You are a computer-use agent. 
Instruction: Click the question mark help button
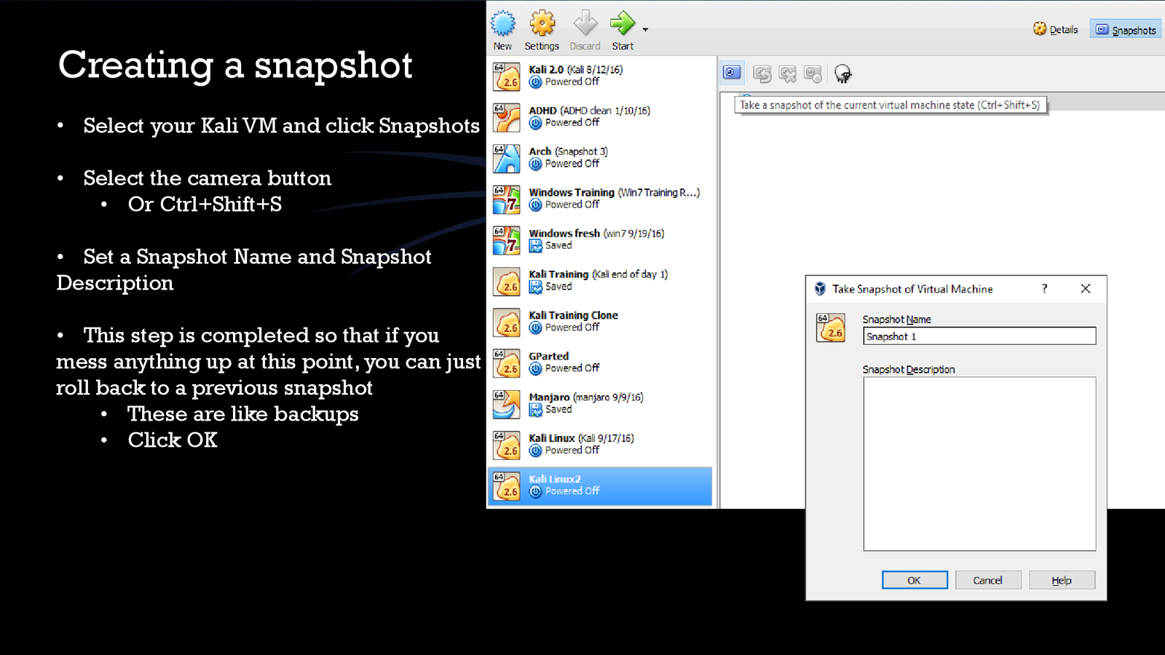pyautogui.click(x=1044, y=289)
